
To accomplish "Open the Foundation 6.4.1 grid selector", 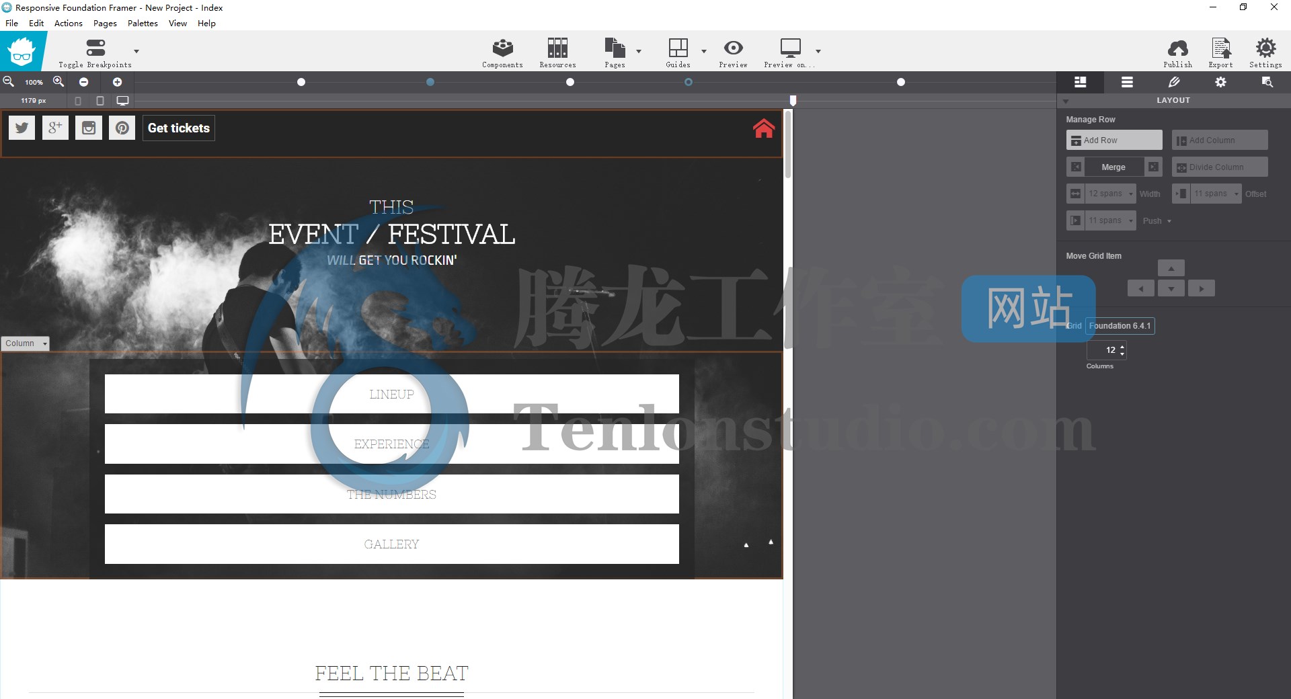I will pos(1120,326).
